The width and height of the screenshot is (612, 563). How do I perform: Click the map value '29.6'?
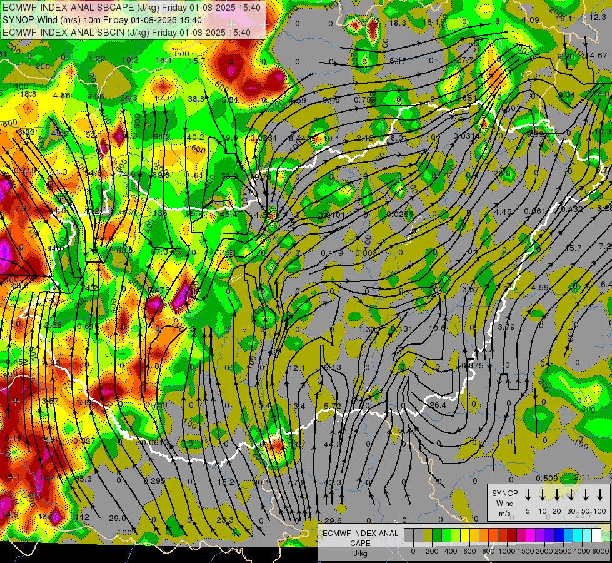click(333, 520)
